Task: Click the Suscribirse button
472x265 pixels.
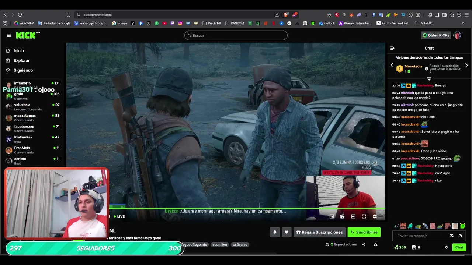Action: 364,232
